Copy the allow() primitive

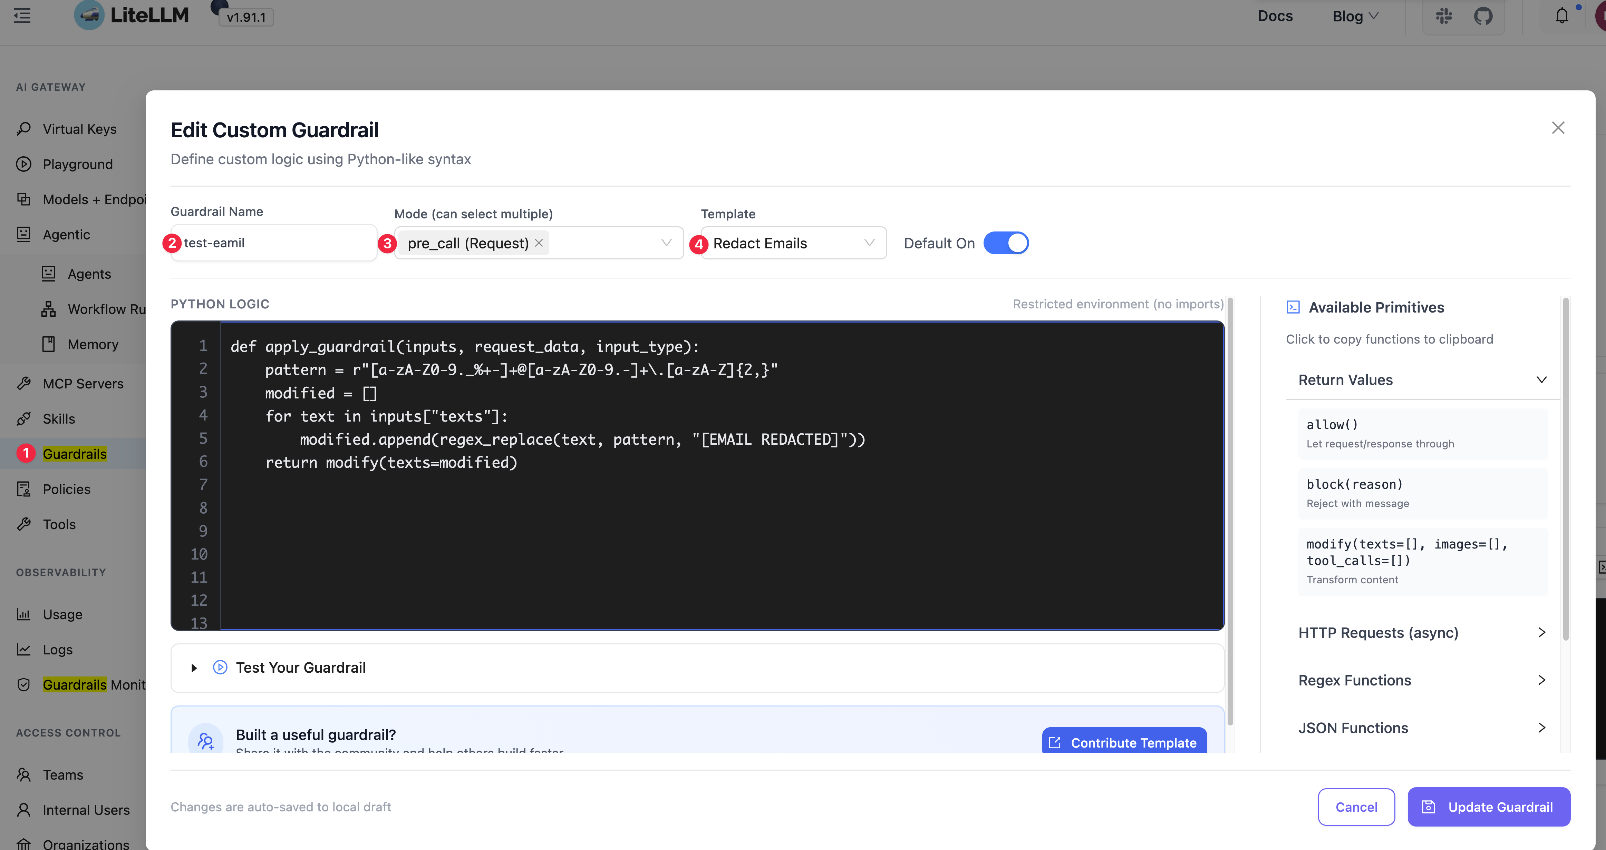pos(1423,434)
